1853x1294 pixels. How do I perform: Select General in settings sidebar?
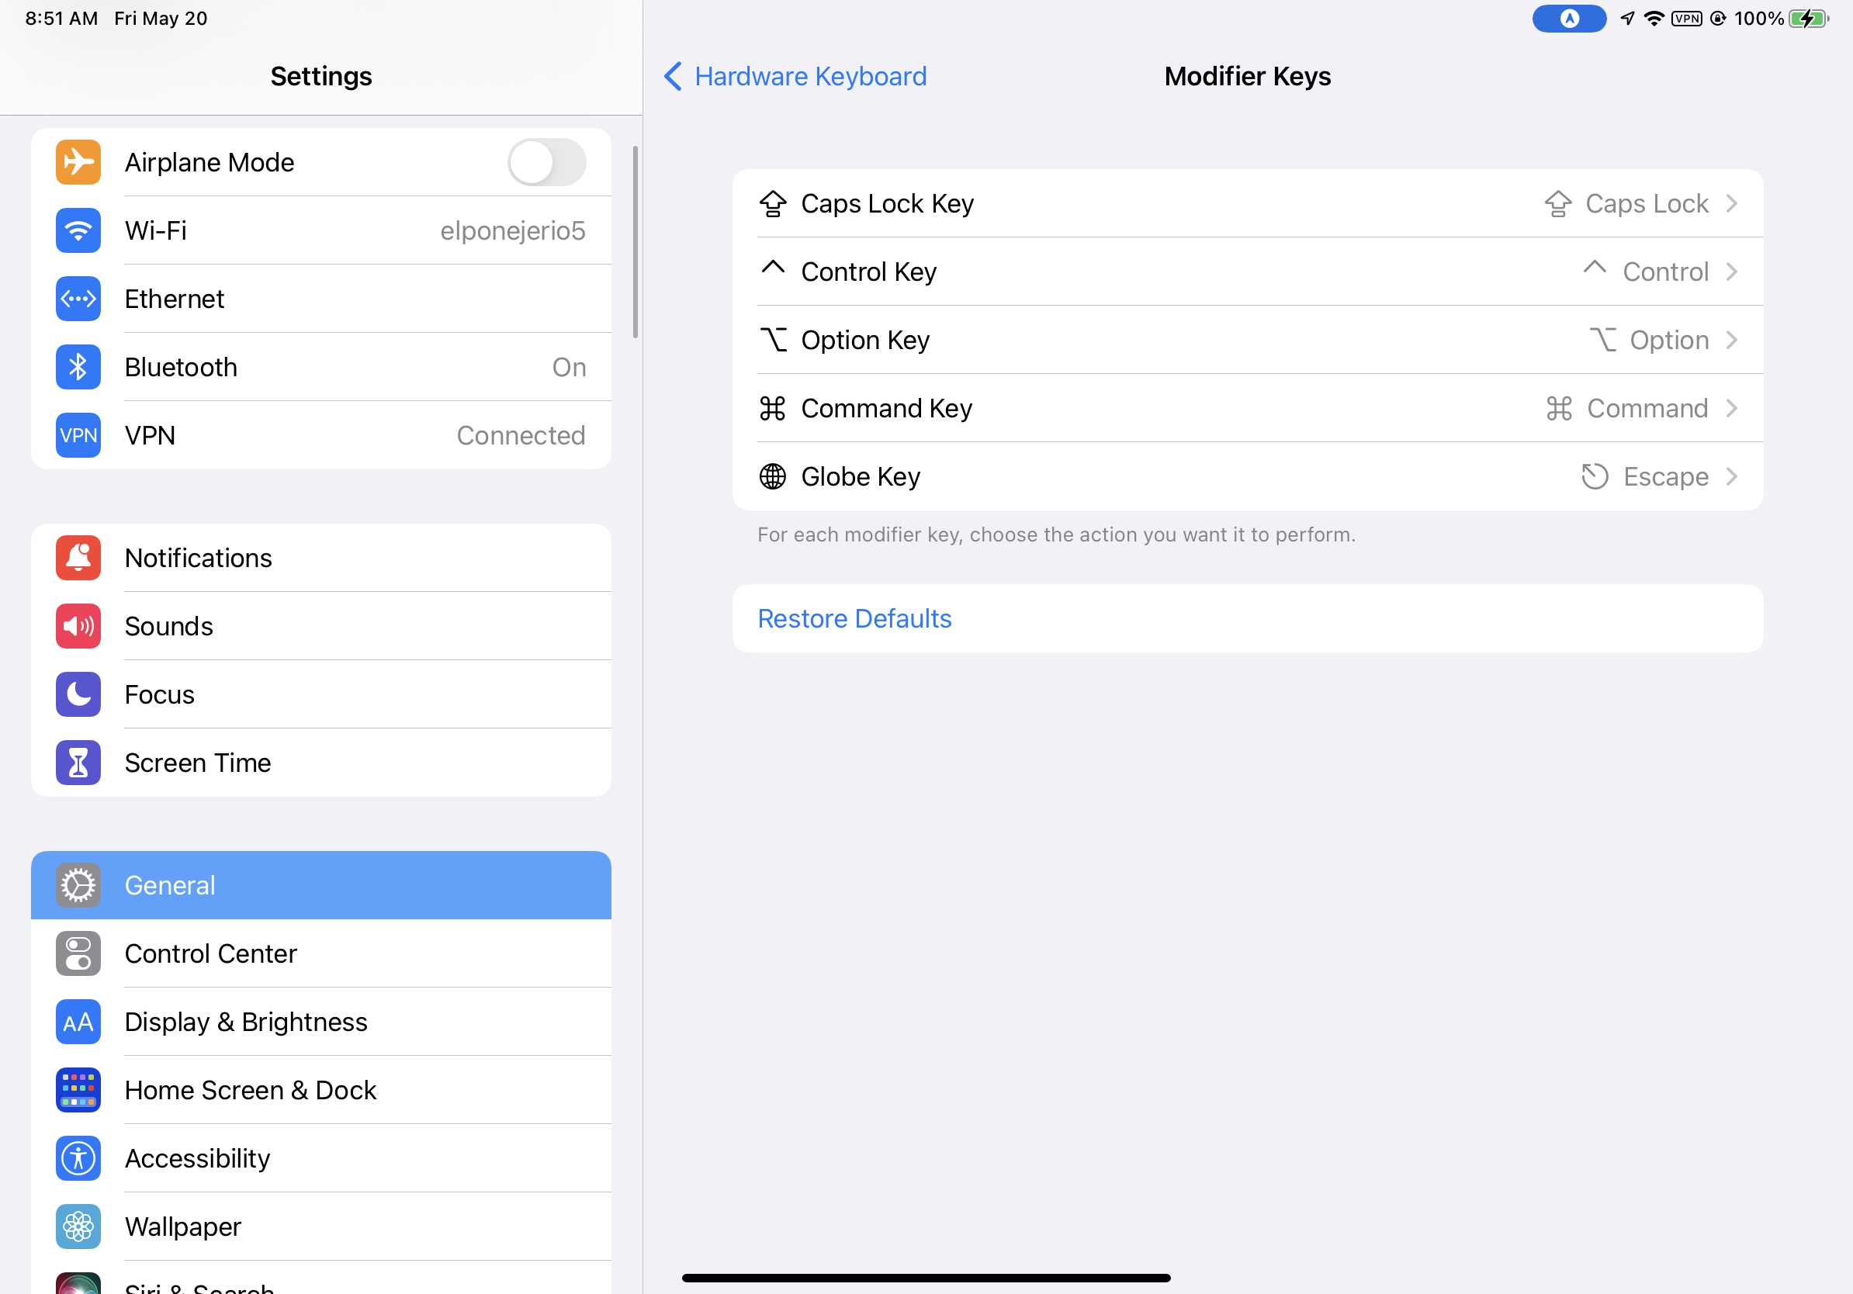click(x=321, y=885)
